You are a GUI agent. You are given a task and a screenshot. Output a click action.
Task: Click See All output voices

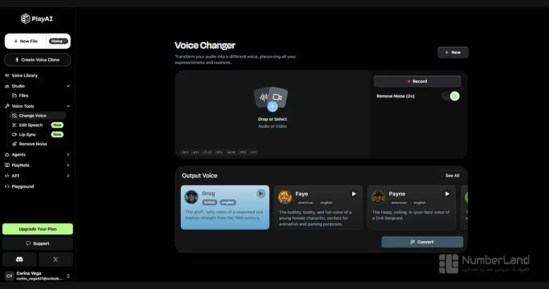pyautogui.click(x=452, y=175)
